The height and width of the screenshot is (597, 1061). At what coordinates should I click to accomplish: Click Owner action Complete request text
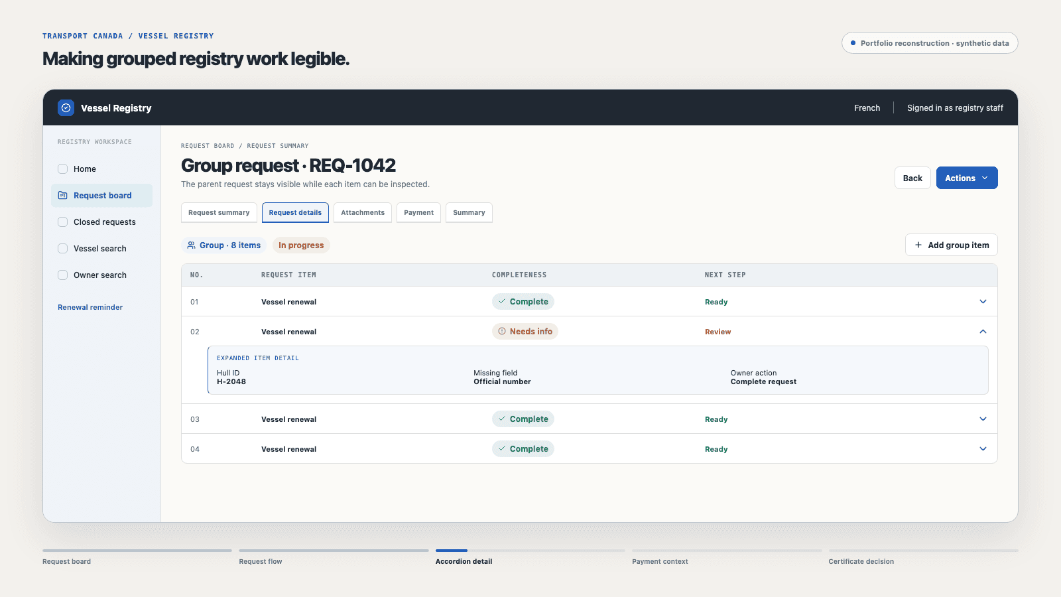click(763, 382)
